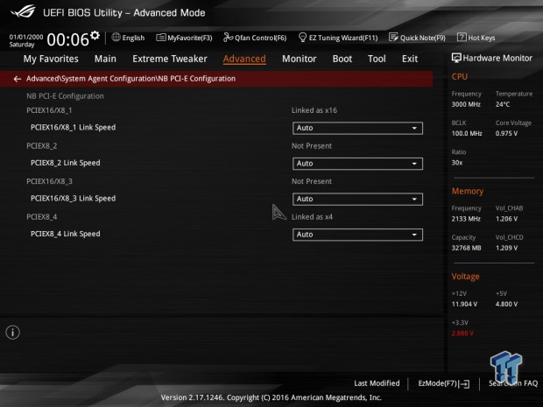View Last Modified settings
Viewport: 543px width, 407px height.
point(377,383)
